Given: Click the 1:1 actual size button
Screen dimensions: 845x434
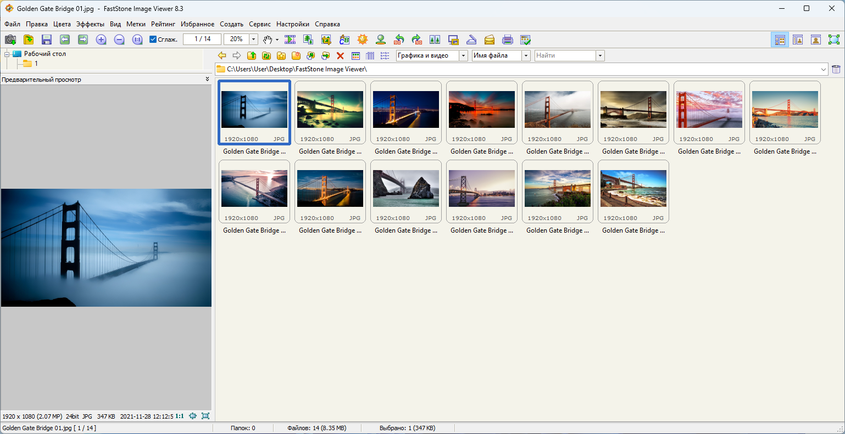Looking at the screenshot, I should [x=180, y=416].
